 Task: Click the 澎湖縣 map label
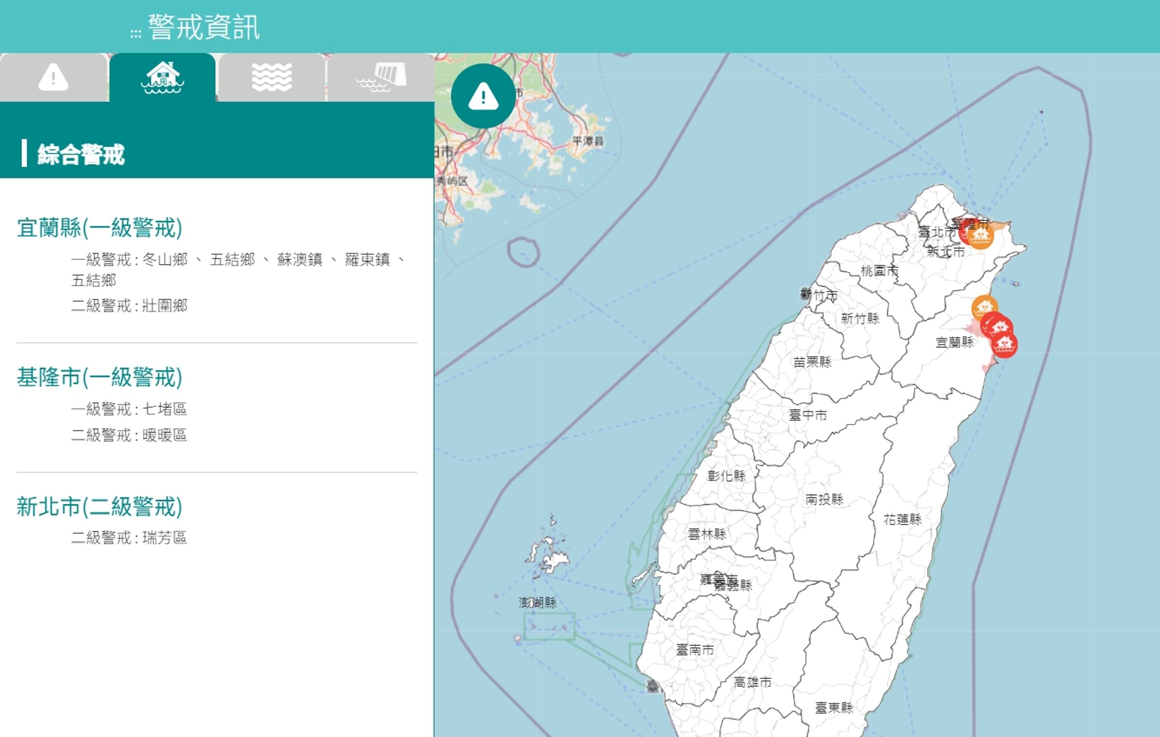(x=538, y=603)
